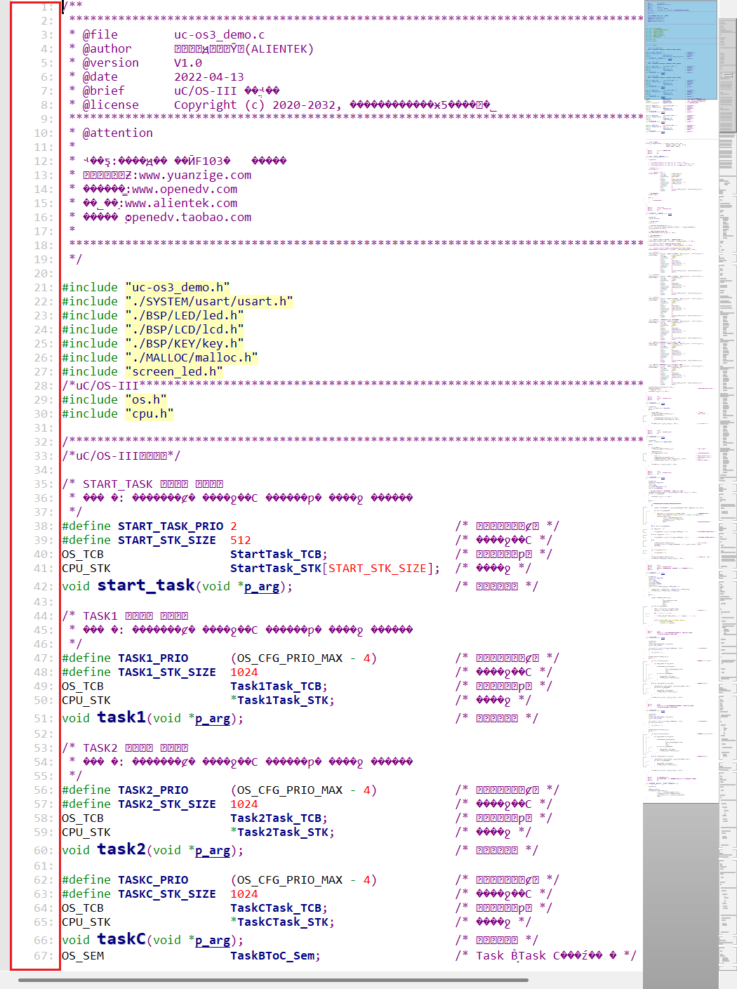
Task: Click the taskC function declaration name
Action: coord(121,938)
